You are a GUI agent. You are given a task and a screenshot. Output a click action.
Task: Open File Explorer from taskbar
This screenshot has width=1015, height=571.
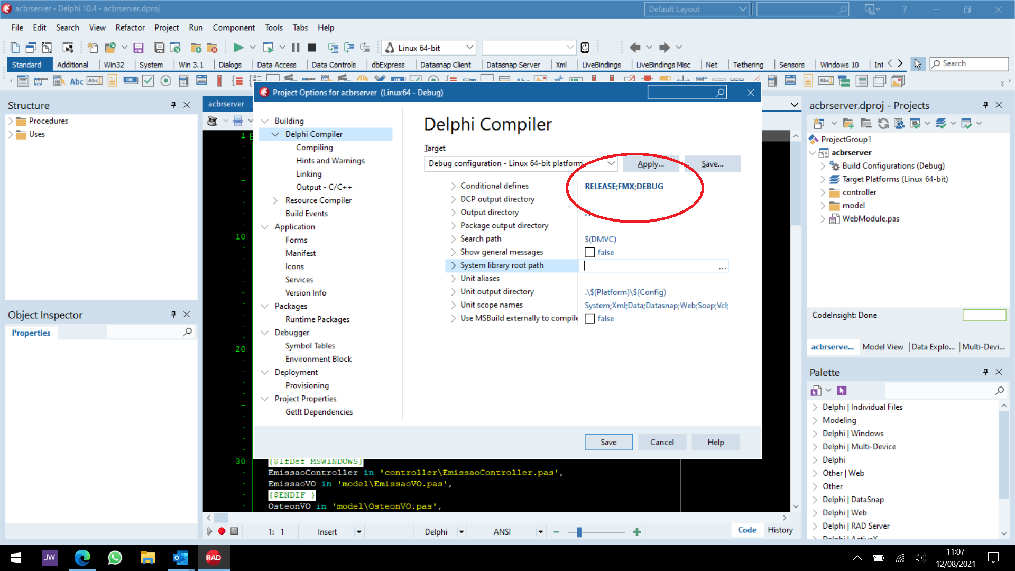point(147,557)
